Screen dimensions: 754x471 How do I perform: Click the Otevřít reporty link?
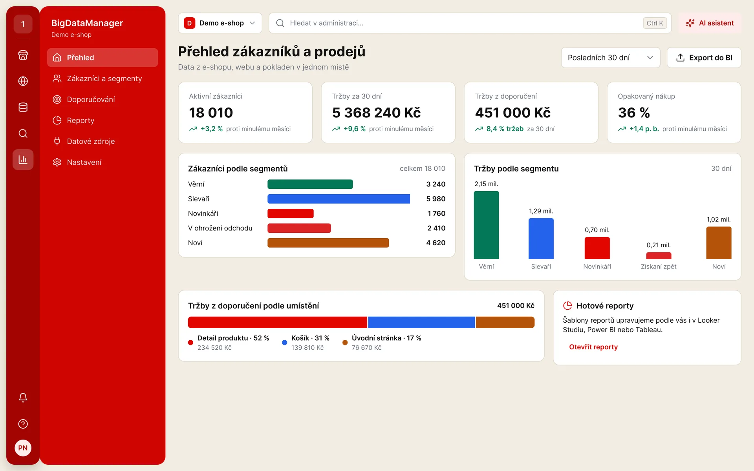(593, 347)
